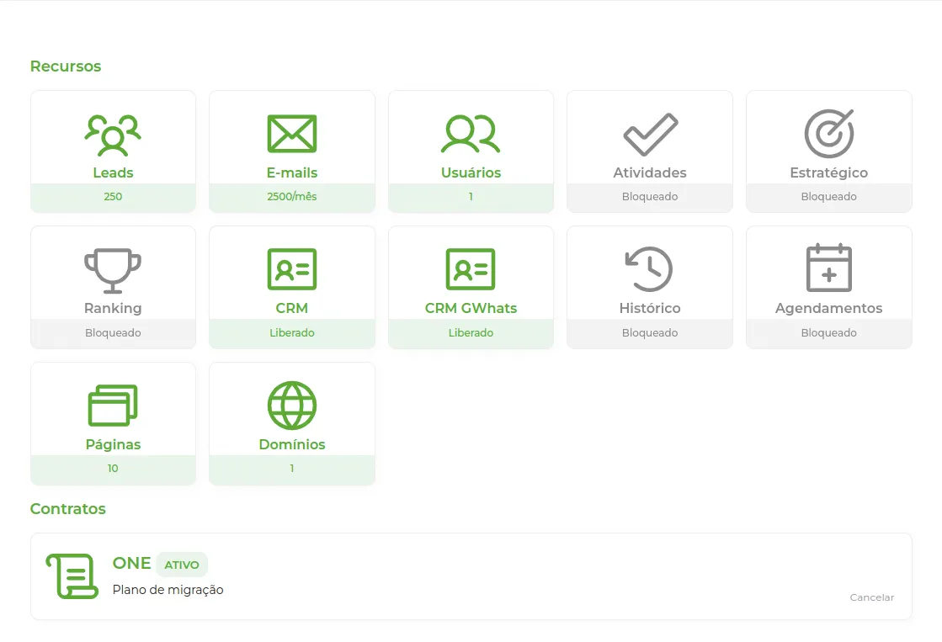Click the Liberado status under CRM

click(x=292, y=332)
